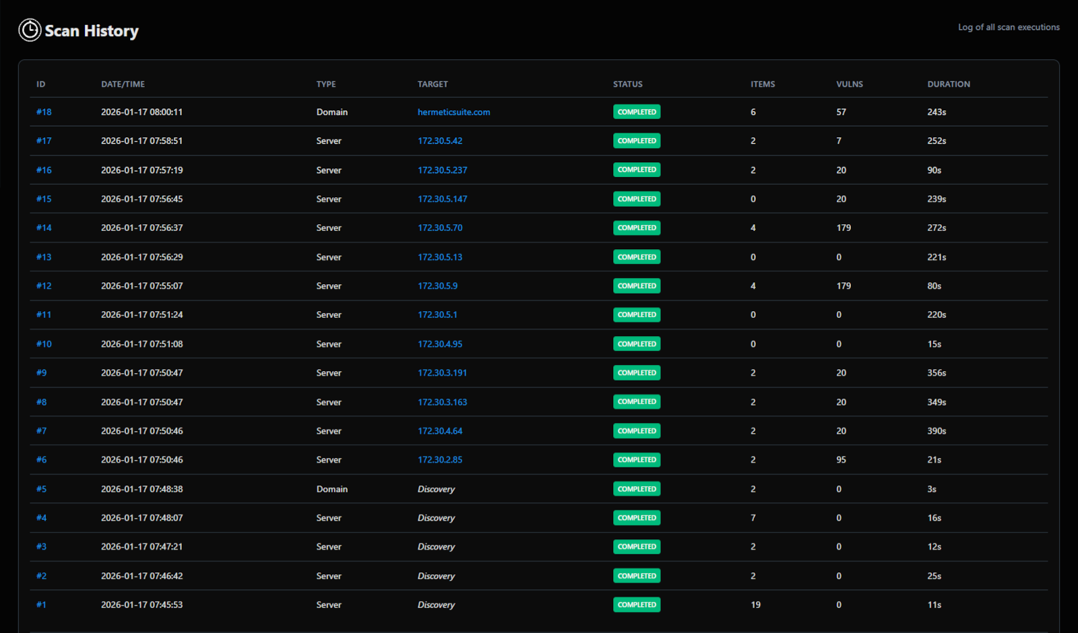The width and height of the screenshot is (1078, 633).
Task: Open scan ID #1
Action: 42,605
